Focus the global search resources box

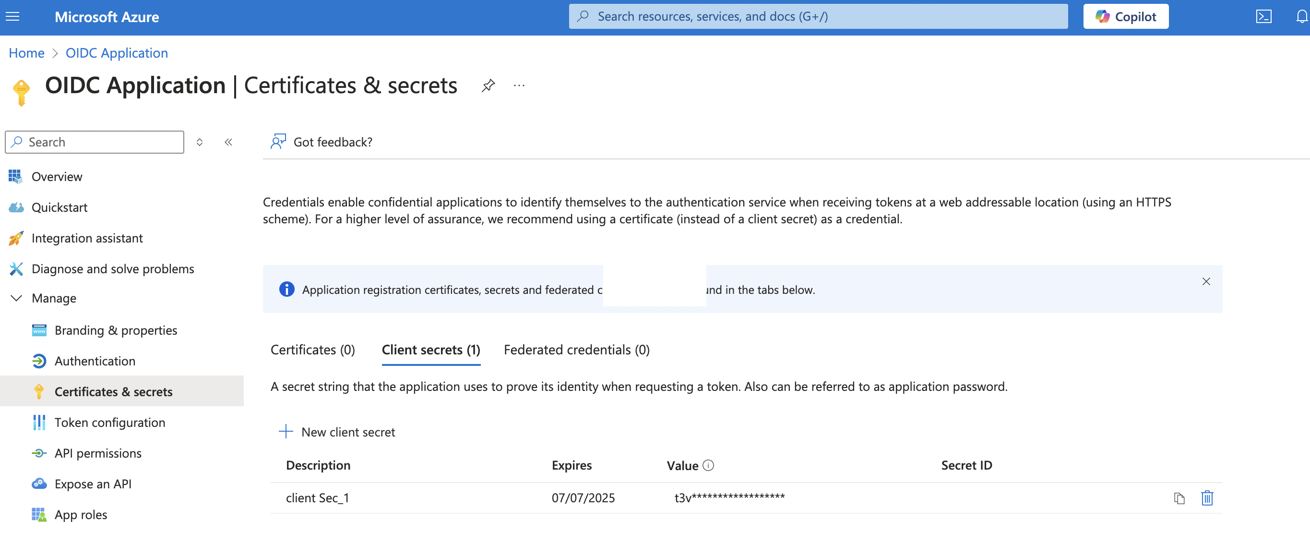[818, 17]
